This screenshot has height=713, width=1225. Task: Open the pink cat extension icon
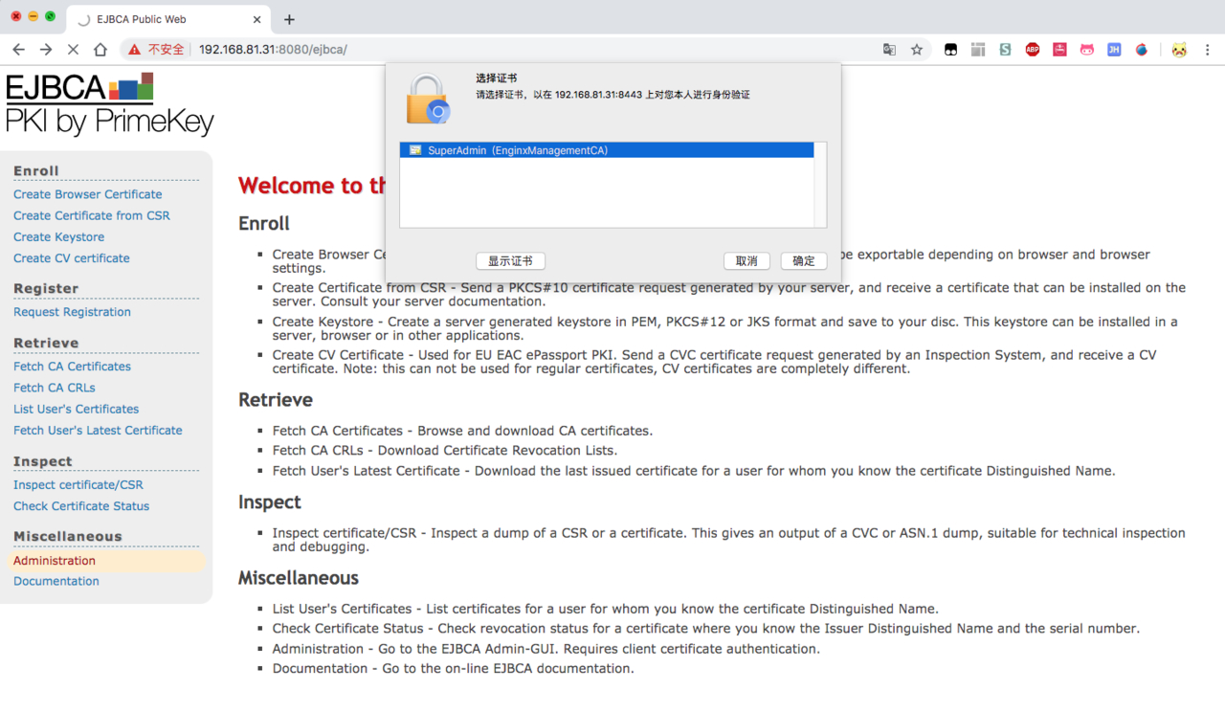pyautogui.click(x=1087, y=50)
